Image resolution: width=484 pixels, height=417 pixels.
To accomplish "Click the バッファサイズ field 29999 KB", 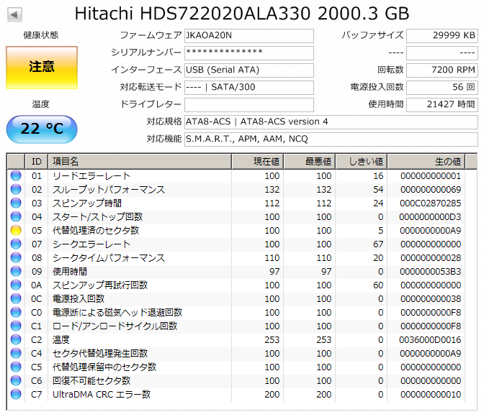I will tap(442, 36).
